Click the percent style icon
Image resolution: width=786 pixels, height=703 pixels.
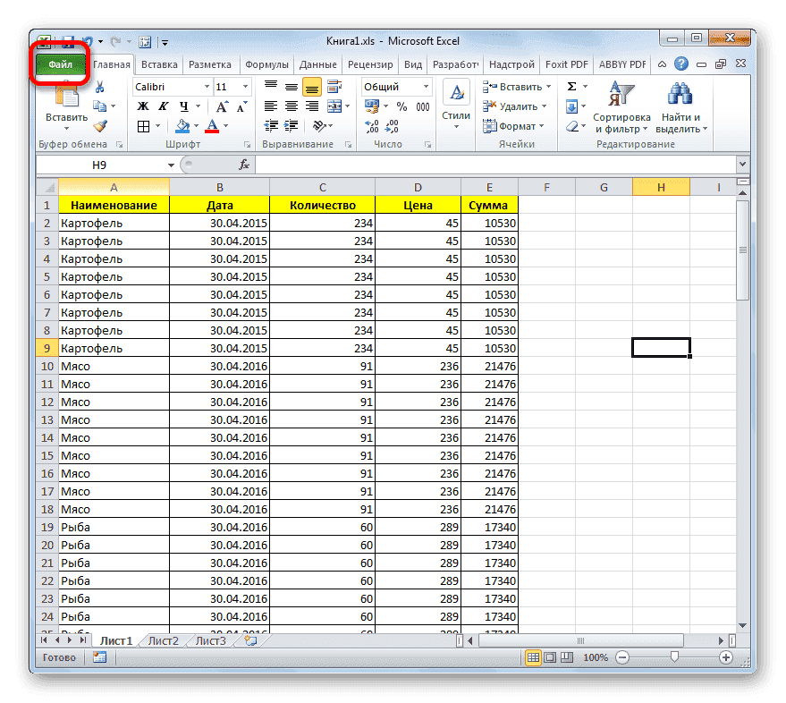tap(401, 106)
